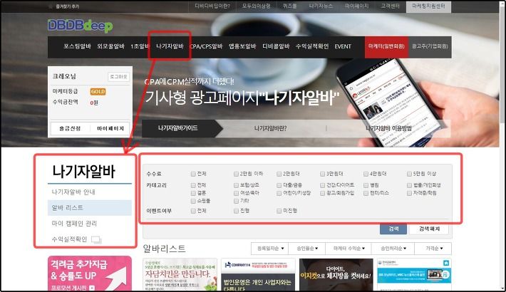Image resolution: width=506 pixels, height=292 pixels.
Task: Check the 5만원 이상 fee checkbox
Action: coord(409,174)
